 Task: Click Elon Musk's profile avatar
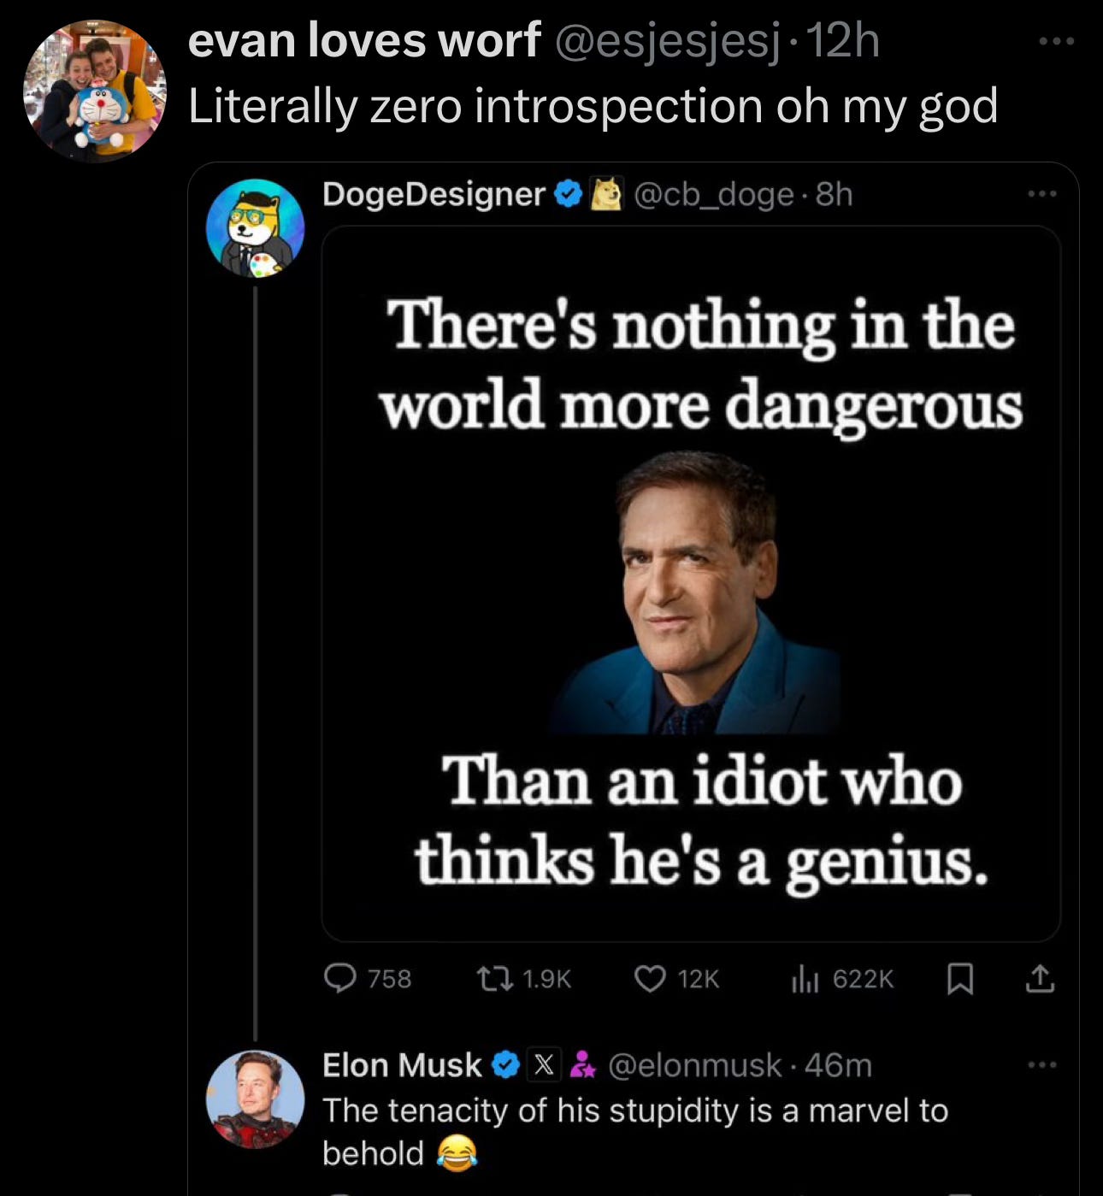pyautogui.click(x=256, y=1099)
